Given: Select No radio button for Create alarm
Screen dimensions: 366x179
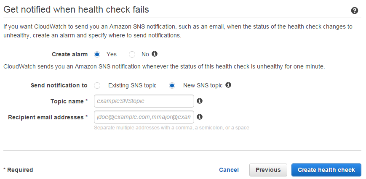Looking at the screenshot, I should click(132, 55).
